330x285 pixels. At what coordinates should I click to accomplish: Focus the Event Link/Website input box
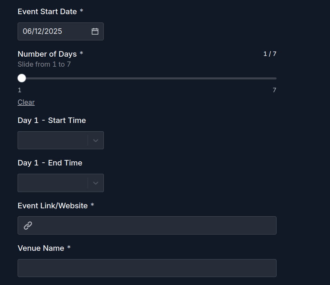click(152, 226)
